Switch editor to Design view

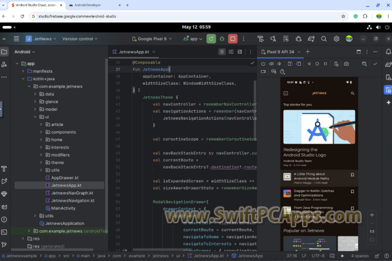point(240,52)
